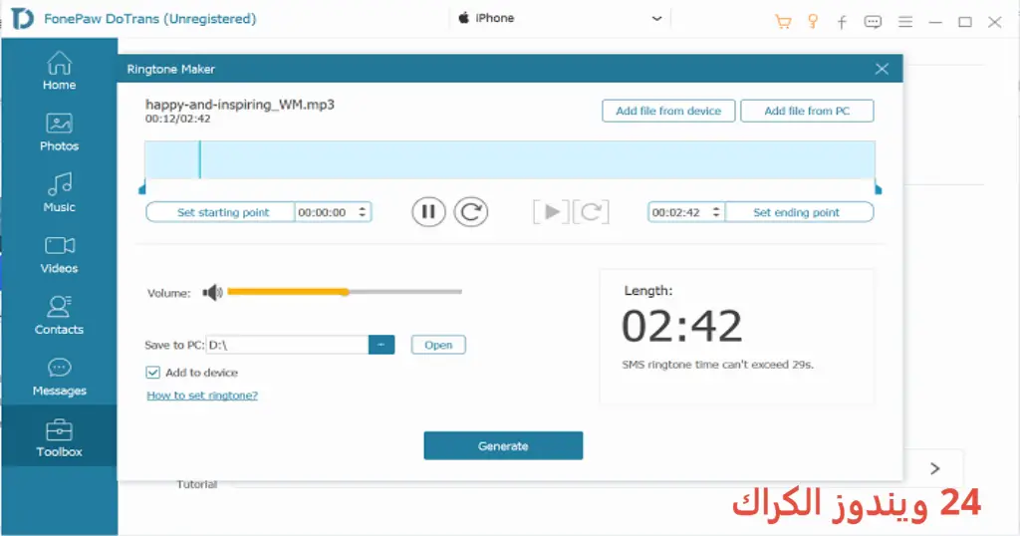Pause the ringtone playback
Screen dimensions: 1020x536
[x=428, y=211]
